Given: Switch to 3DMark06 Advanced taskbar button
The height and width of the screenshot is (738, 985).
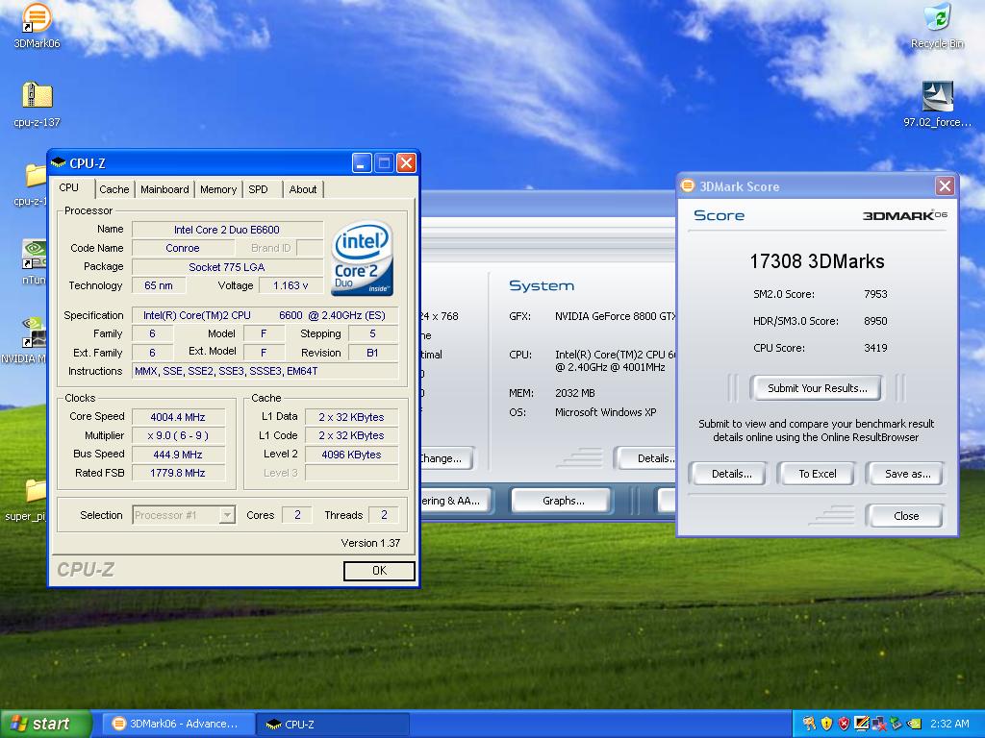Looking at the screenshot, I should coord(178,724).
